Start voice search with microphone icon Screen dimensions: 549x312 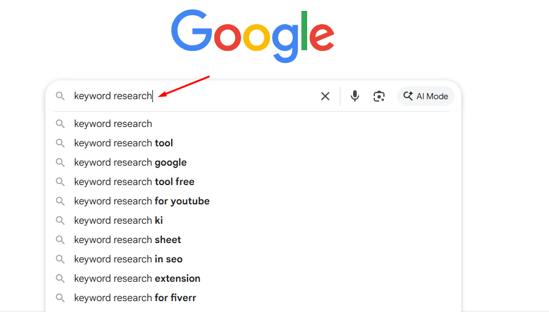[355, 96]
